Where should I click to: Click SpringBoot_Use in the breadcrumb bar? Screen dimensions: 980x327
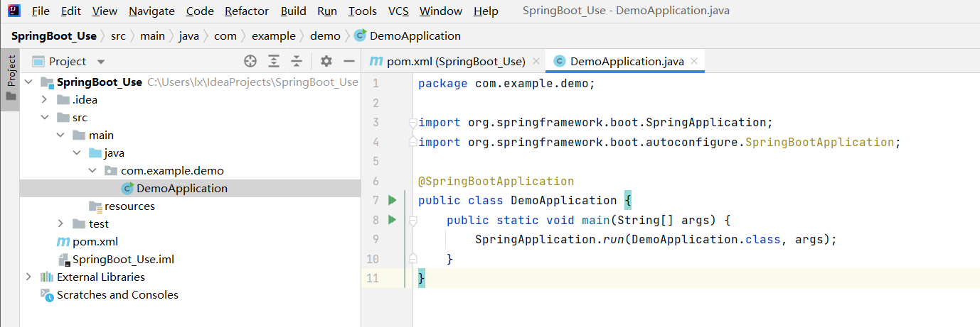pos(54,35)
